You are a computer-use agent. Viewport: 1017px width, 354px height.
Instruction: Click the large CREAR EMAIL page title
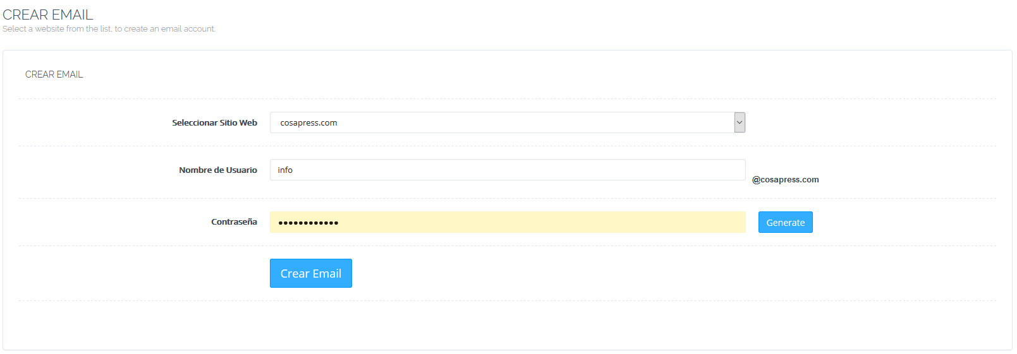[x=48, y=15]
